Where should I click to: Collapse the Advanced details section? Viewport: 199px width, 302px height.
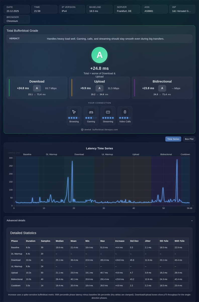(99, 220)
